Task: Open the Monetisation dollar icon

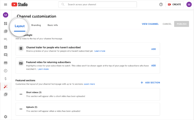Action: (6, 78)
